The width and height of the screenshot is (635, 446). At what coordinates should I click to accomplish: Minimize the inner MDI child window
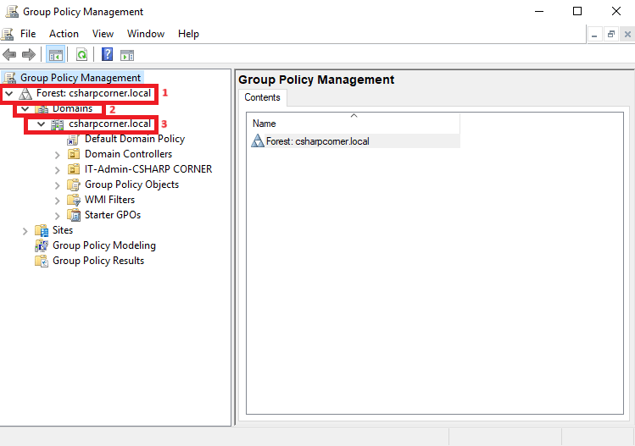[x=594, y=35]
